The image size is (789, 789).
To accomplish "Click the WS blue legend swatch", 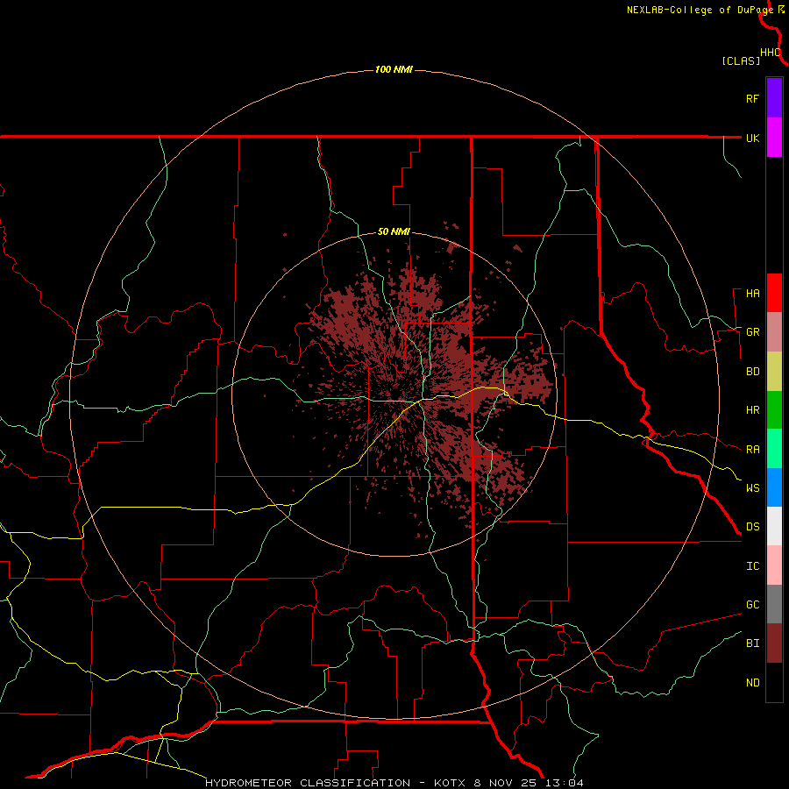I will (x=774, y=487).
